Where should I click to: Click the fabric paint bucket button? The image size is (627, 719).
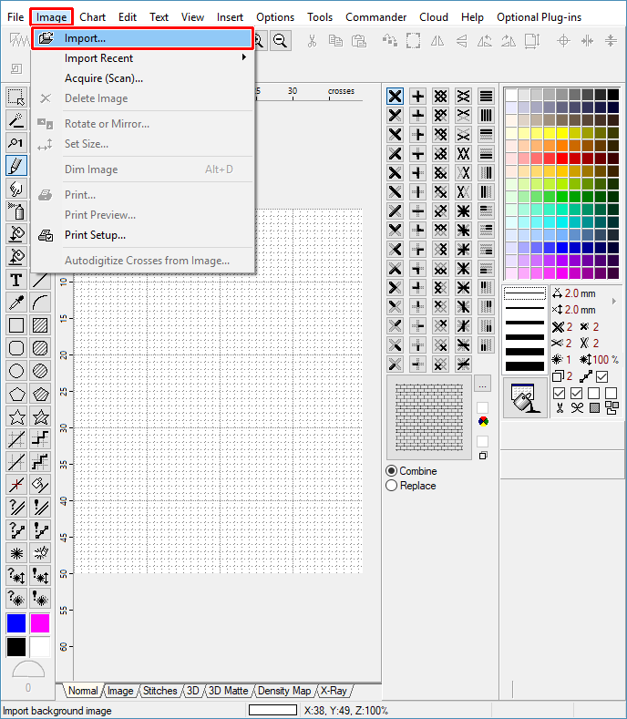click(x=525, y=398)
